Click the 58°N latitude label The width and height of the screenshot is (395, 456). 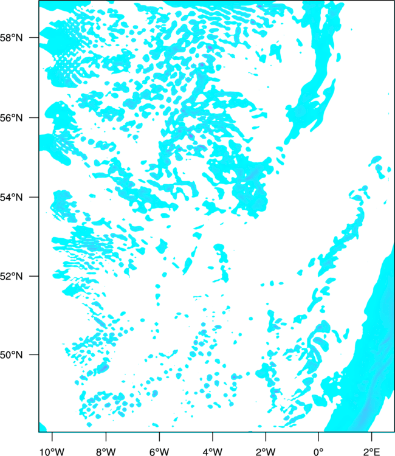pos(11,38)
